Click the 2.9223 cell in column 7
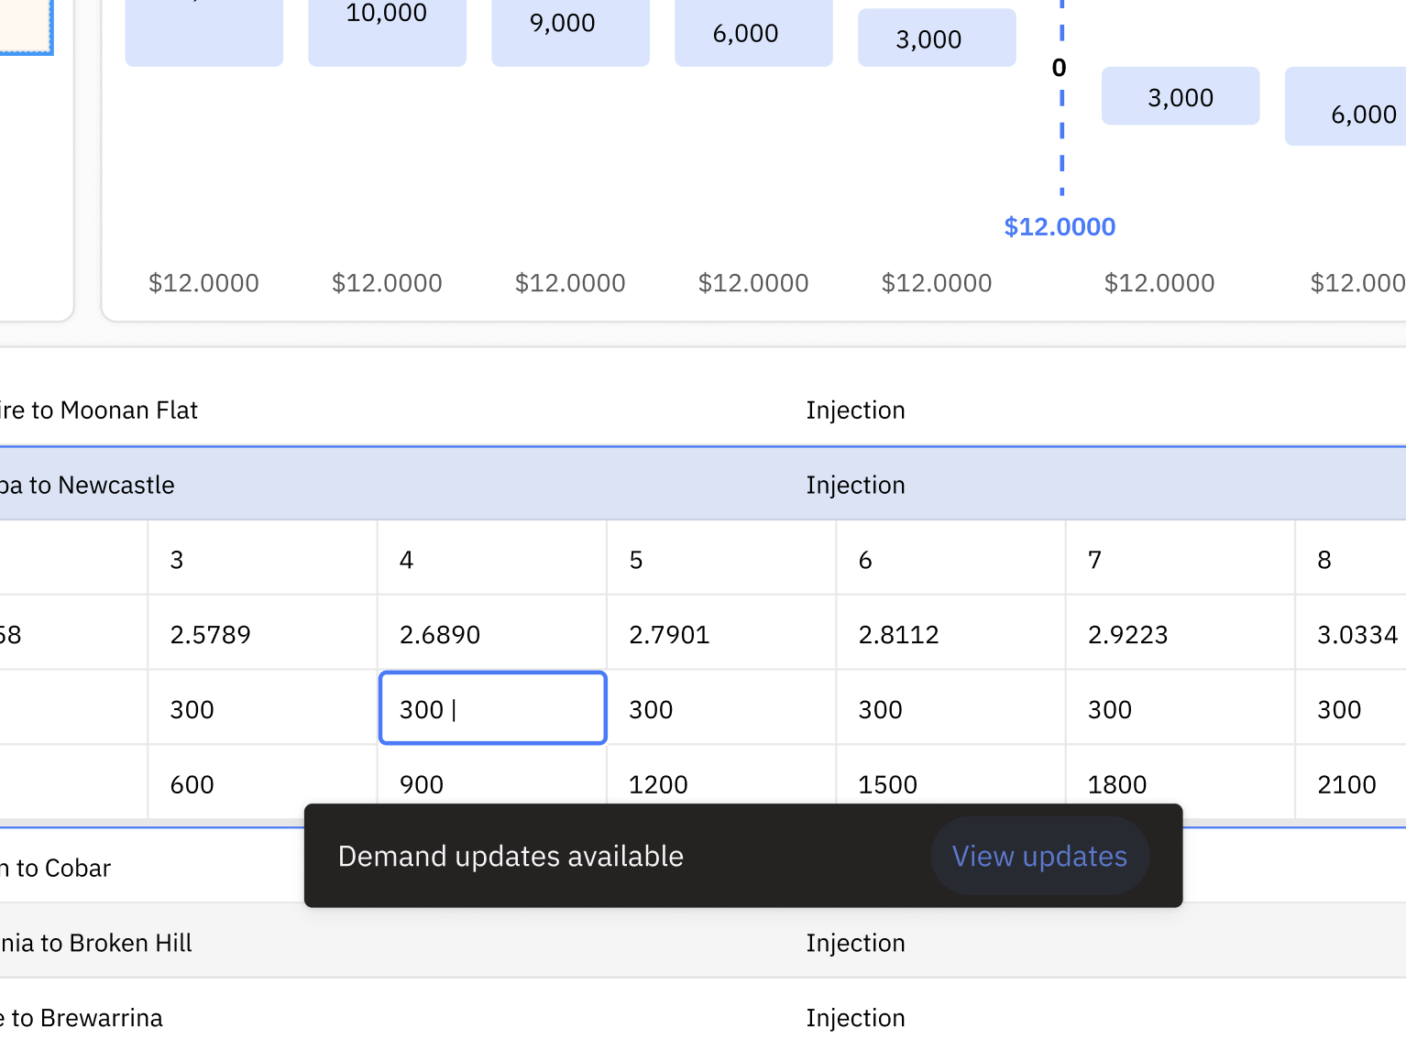The width and height of the screenshot is (1406, 1050). [1180, 634]
